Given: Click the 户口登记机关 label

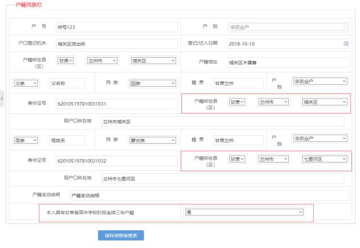Looking at the screenshot, I should (x=33, y=43).
